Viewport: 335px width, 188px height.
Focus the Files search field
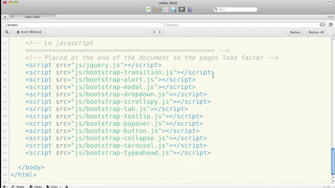coord(235,9)
